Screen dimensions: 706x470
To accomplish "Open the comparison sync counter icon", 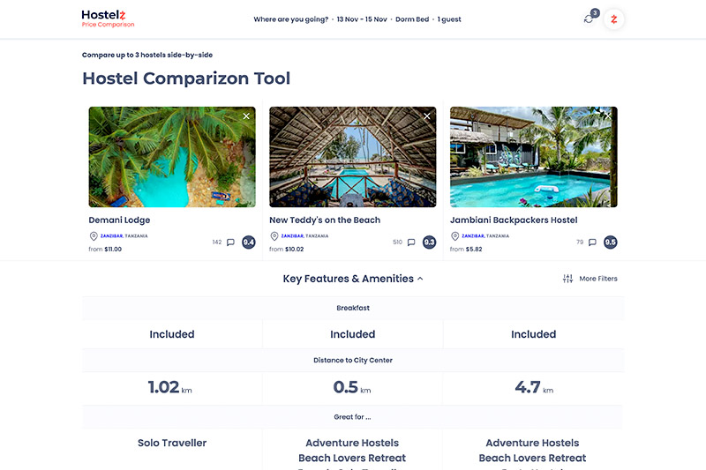I will pyautogui.click(x=589, y=19).
